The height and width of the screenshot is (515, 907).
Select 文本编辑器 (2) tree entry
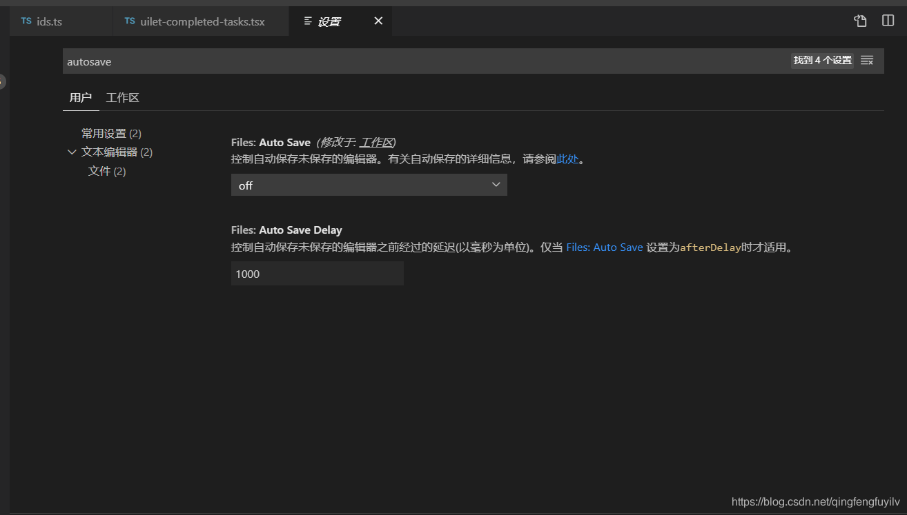[x=117, y=152]
